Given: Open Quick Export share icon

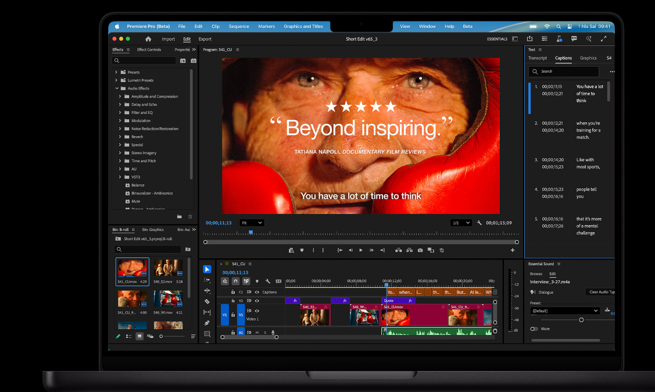Looking at the screenshot, I should pos(529,39).
